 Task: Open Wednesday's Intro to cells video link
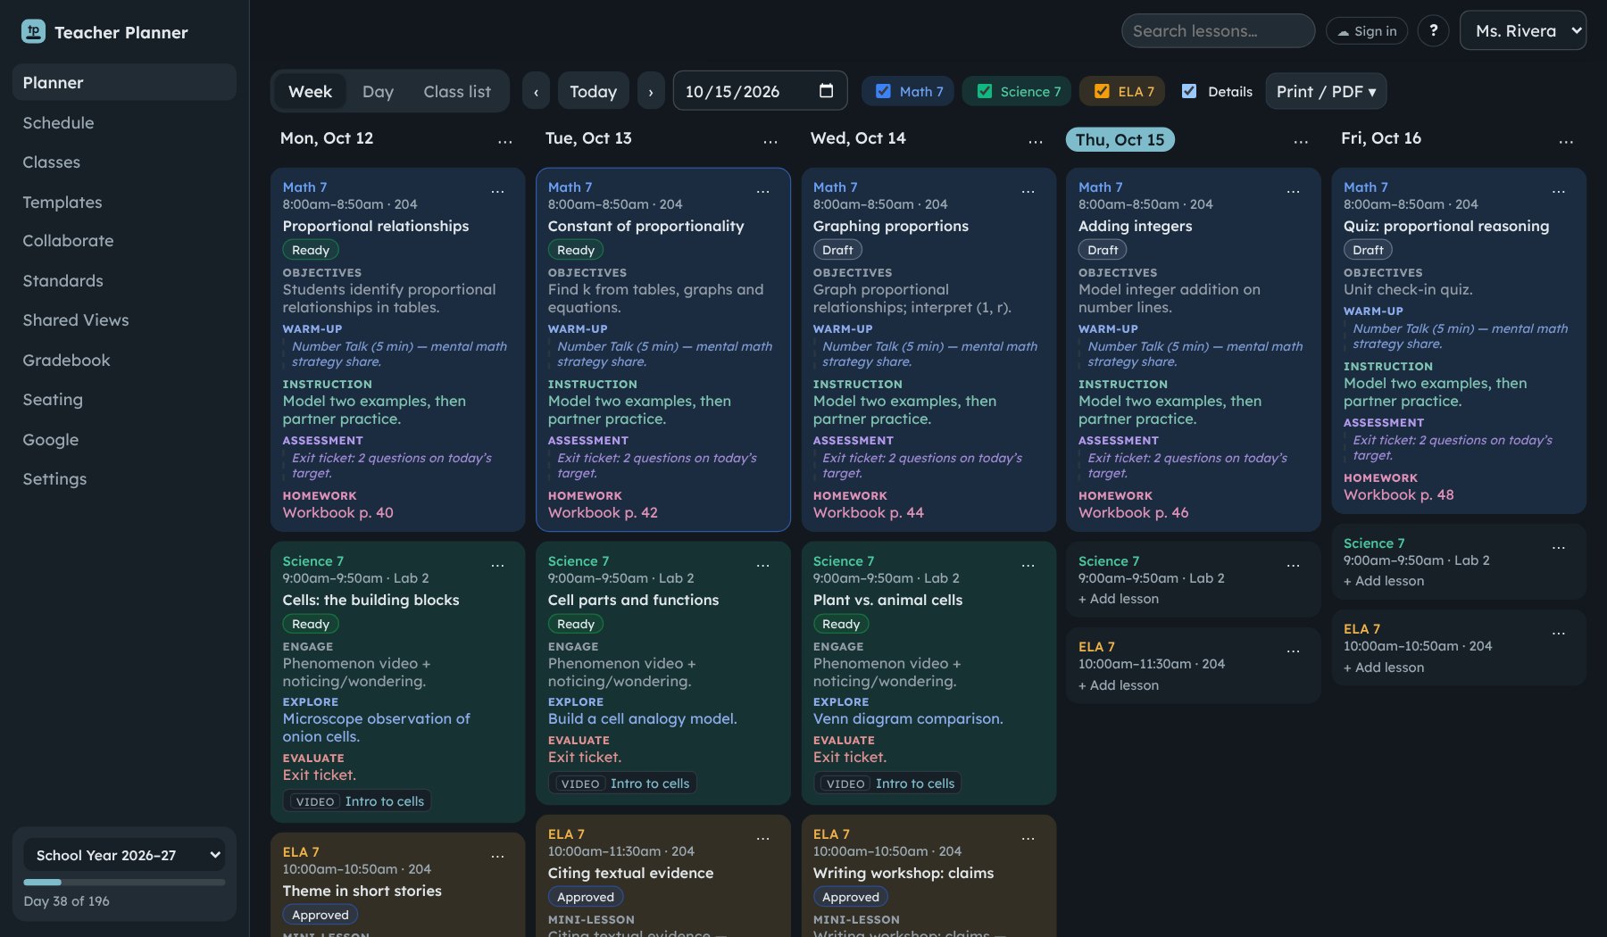click(887, 783)
